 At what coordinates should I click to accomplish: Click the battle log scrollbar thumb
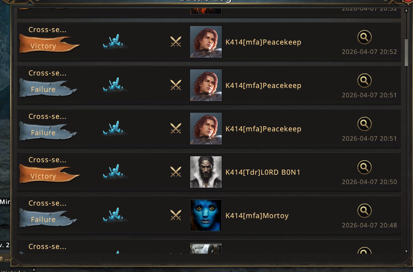click(x=406, y=53)
